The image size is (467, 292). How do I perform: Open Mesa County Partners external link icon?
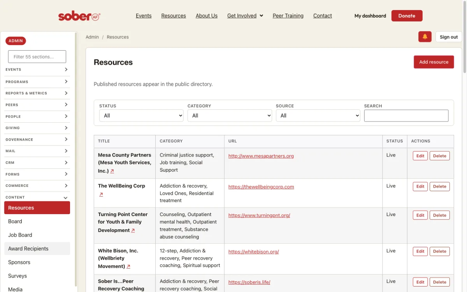[x=112, y=171]
